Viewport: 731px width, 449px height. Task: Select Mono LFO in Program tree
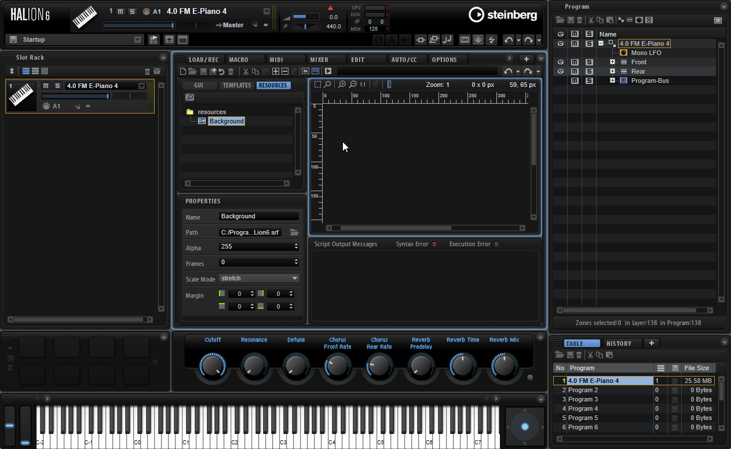pyautogui.click(x=646, y=53)
